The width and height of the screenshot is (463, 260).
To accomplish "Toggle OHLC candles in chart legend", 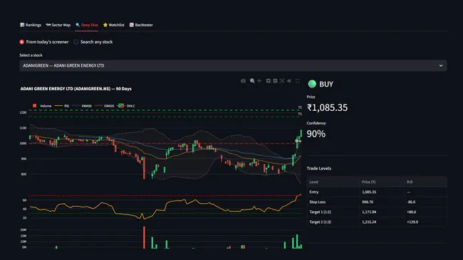I will [x=126, y=106].
